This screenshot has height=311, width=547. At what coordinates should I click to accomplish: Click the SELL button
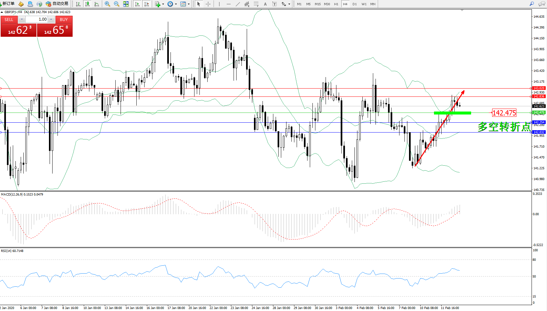pos(9,20)
